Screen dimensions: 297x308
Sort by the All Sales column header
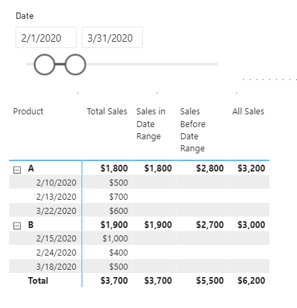(248, 112)
